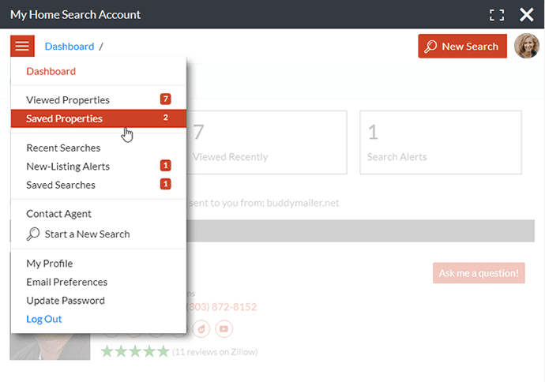Select Saved Properties menu item
Image resolution: width=545 pixels, height=382 pixels.
[x=99, y=118]
